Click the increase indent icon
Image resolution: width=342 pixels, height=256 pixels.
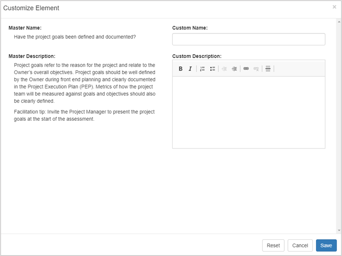point(234,69)
